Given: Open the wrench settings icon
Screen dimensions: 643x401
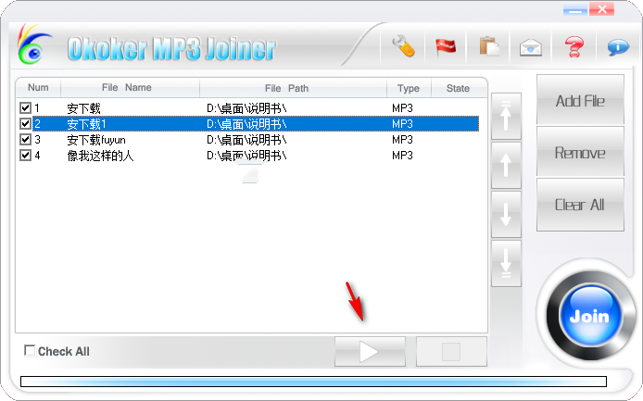Looking at the screenshot, I should click(x=404, y=46).
